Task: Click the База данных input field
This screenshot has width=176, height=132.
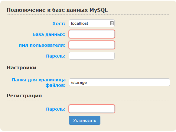Action: pyautogui.click(x=92, y=34)
